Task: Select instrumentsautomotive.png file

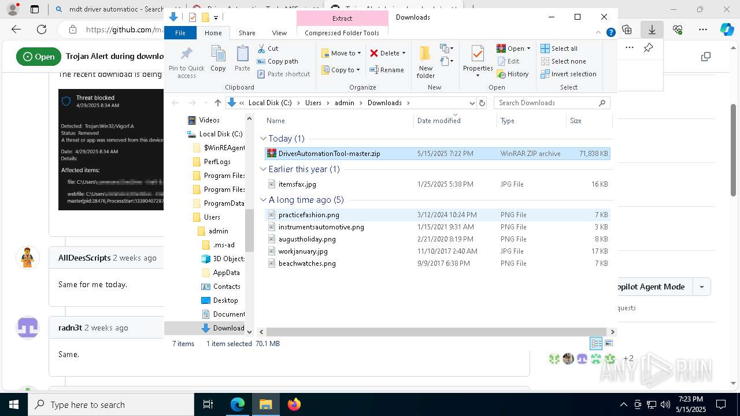Action: pyautogui.click(x=437, y=227)
